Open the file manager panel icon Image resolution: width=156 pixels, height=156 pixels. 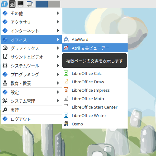click(12, 4)
